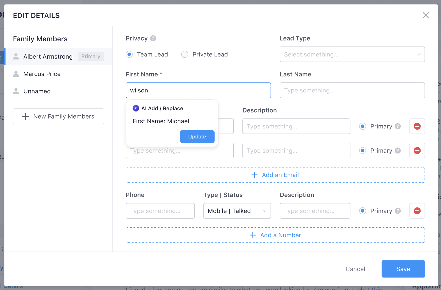Viewport: 441px width, 290px height.
Task: Click the plus icon beside Add a Number
Action: pos(253,235)
